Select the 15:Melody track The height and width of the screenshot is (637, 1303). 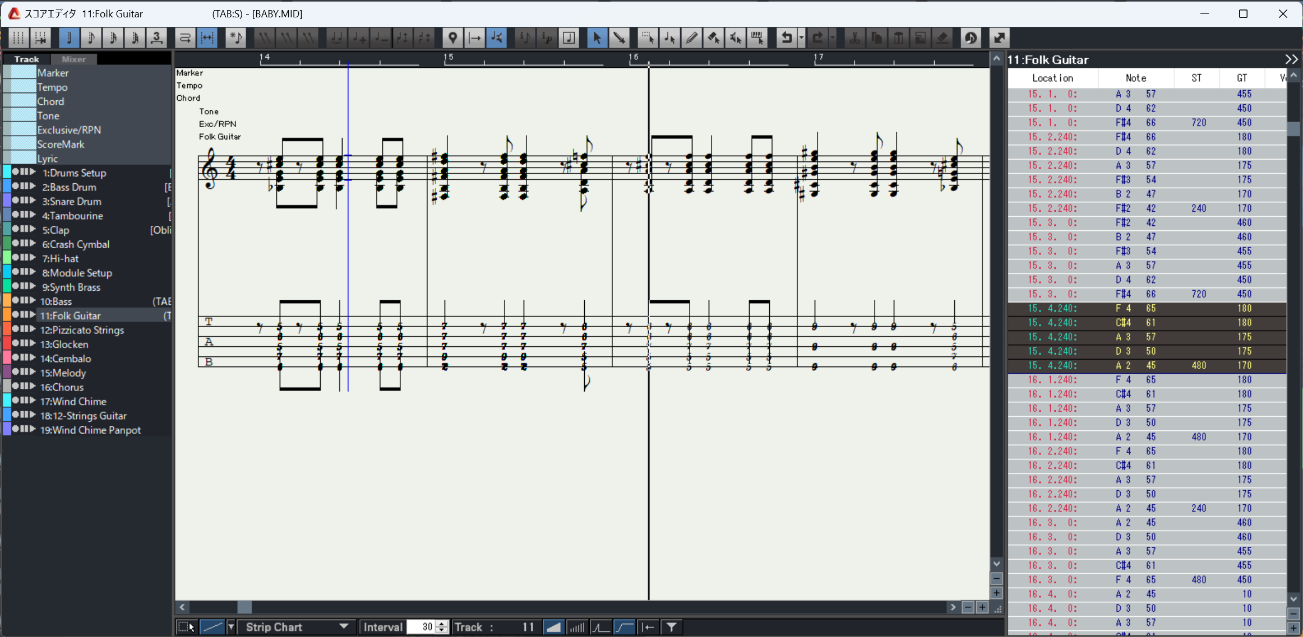point(63,373)
